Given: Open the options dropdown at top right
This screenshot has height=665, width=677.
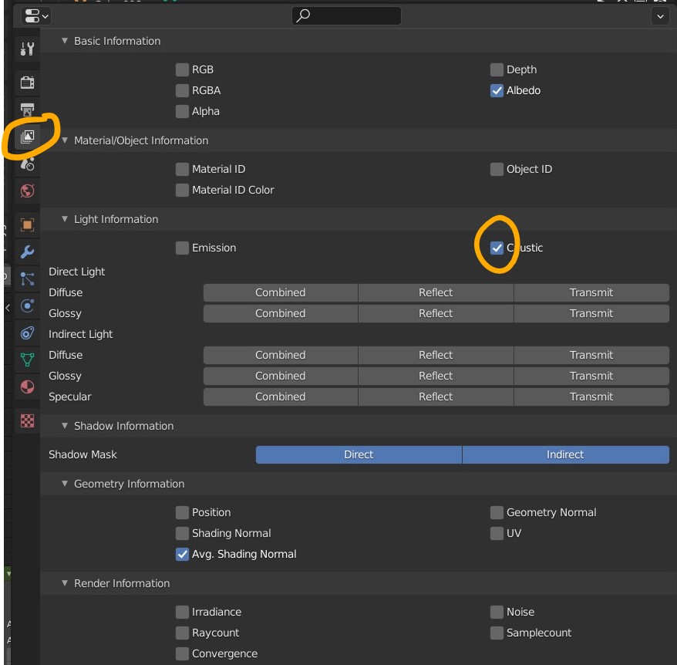Looking at the screenshot, I should [x=660, y=15].
